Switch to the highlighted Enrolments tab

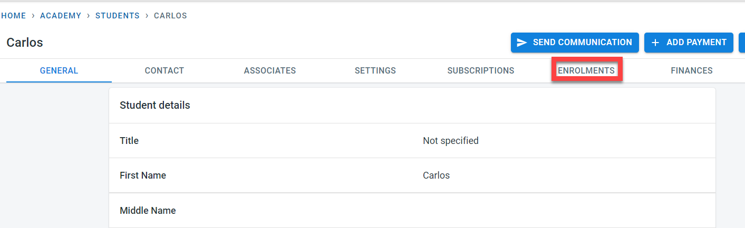tap(586, 70)
